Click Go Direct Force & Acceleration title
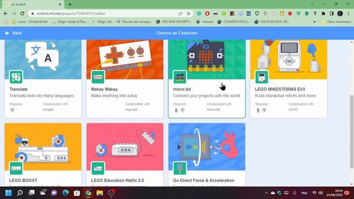 pos(204,180)
